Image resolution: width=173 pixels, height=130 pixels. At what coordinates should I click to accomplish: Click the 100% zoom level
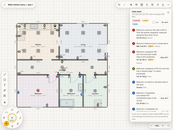click(157, 126)
